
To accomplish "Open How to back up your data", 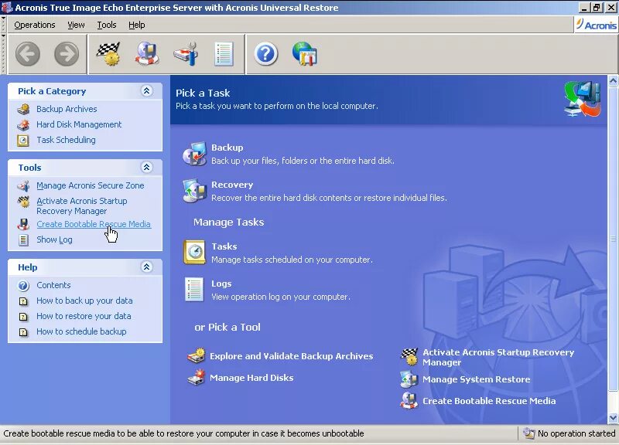I will coord(84,301).
